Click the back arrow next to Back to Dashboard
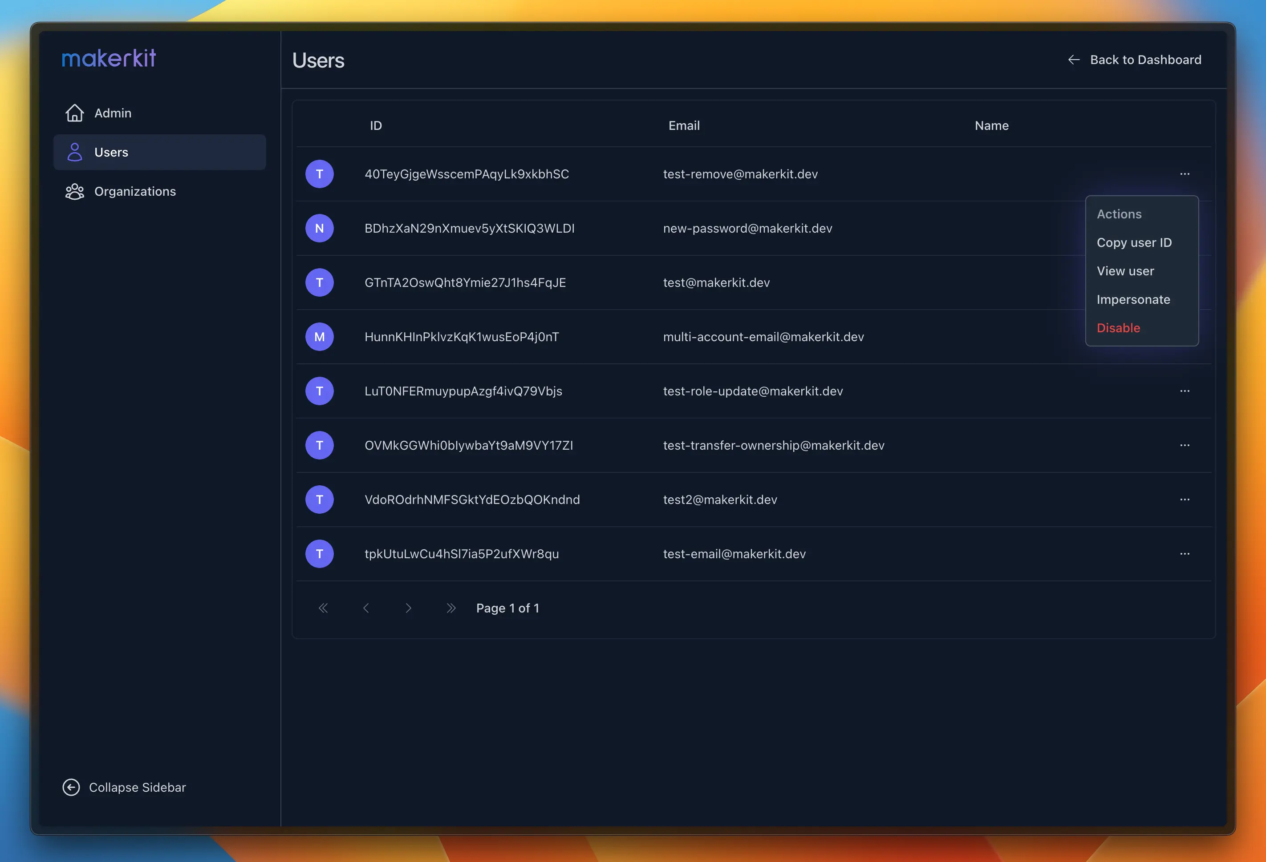 pyautogui.click(x=1073, y=60)
